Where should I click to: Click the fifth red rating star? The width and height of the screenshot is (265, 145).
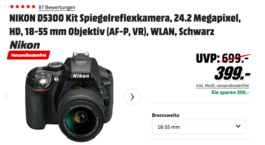click(x=33, y=7)
